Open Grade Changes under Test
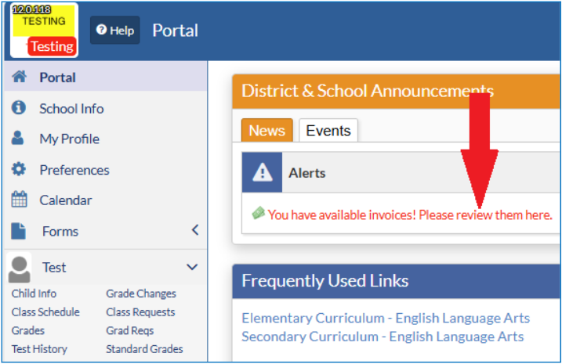Viewport: 562px width, 364px height. 141,294
